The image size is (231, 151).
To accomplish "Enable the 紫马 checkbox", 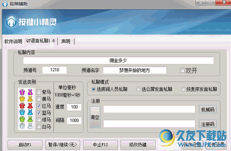I will pyautogui.click(x=39, y=92).
